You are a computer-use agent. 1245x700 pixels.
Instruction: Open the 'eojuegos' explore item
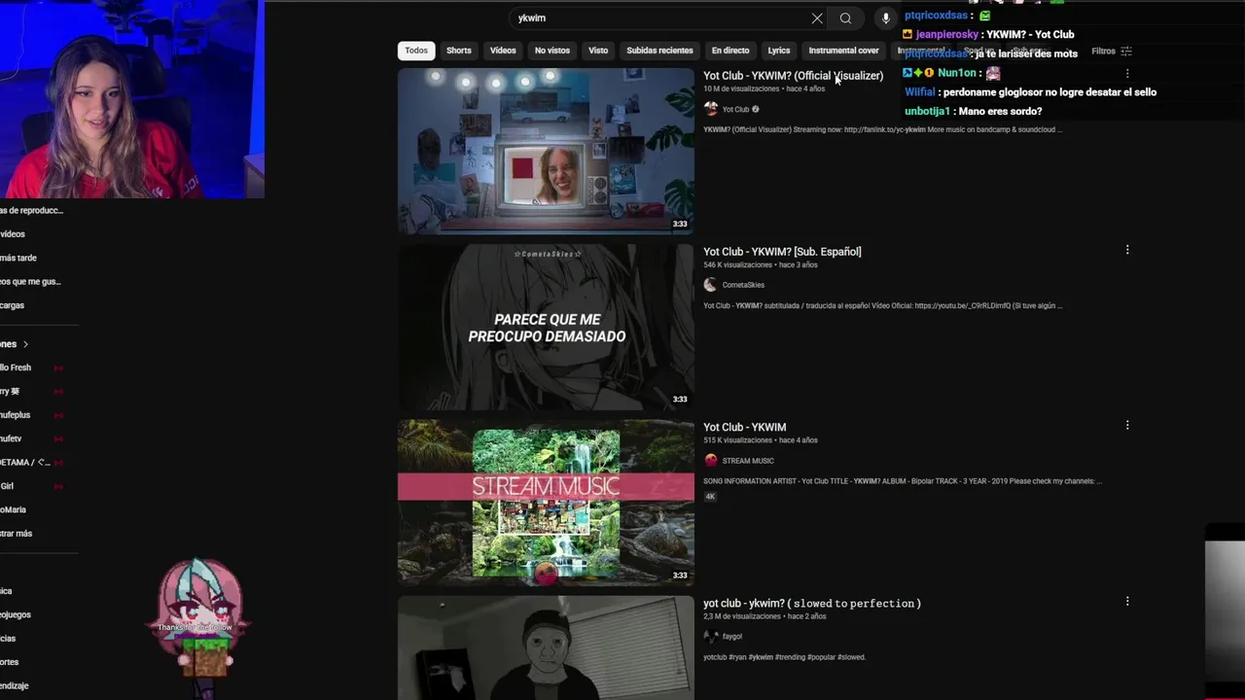16,614
